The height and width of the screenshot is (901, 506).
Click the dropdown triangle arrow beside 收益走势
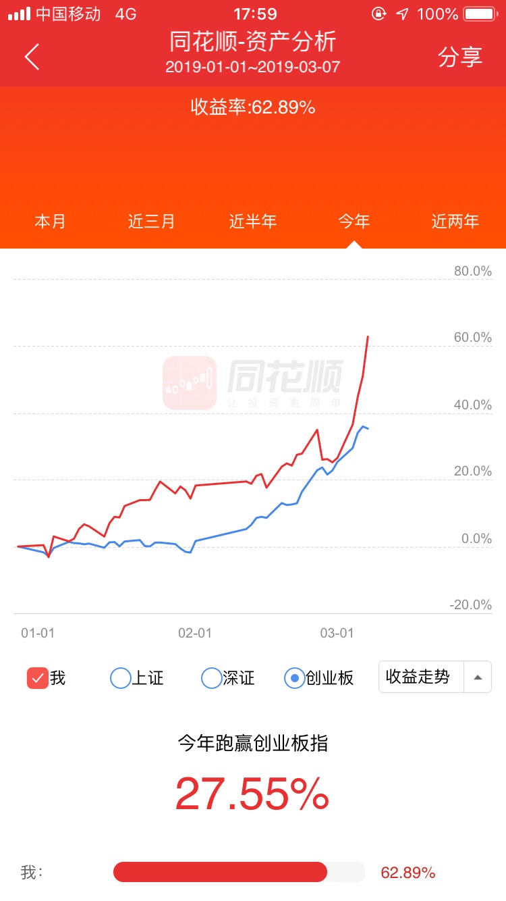point(478,677)
